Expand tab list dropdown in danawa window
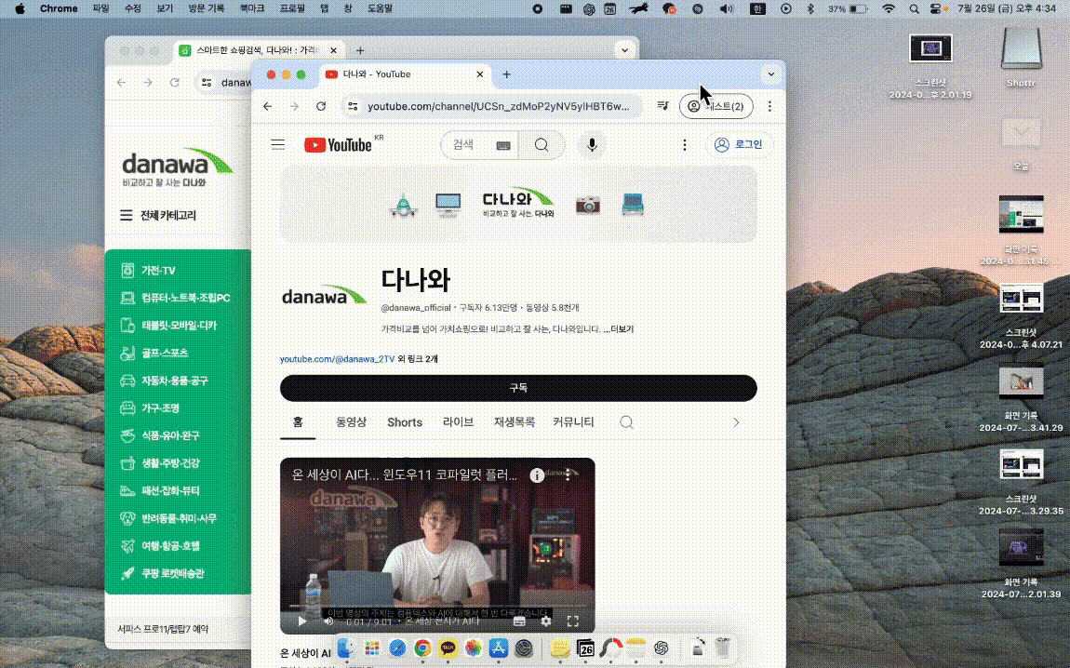 pos(624,50)
